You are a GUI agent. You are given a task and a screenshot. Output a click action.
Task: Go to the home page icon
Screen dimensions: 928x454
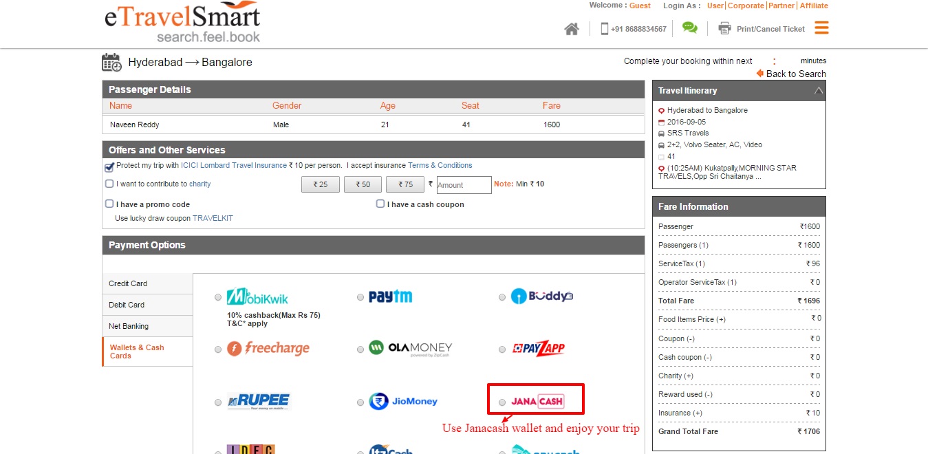point(571,29)
